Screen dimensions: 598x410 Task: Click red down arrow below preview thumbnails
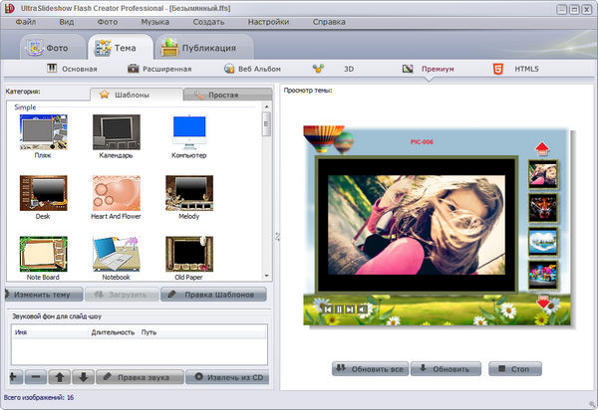[543, 302]
